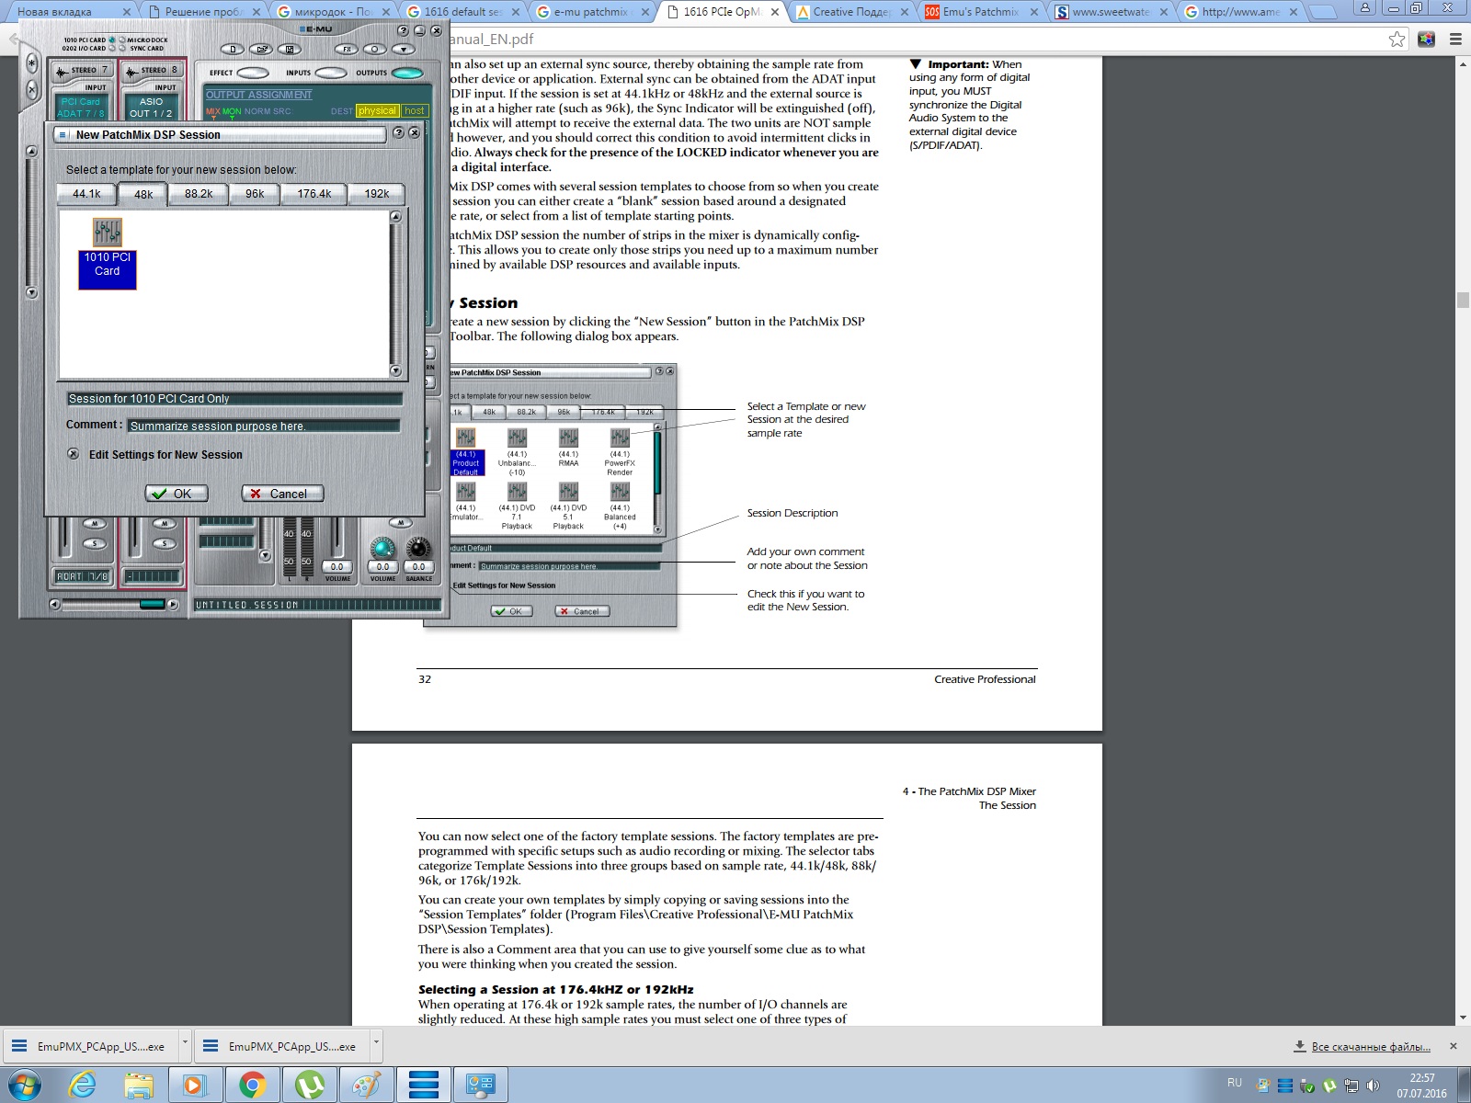
Task: Click the help question mark in PatchMix main window
Action: (404, 30)
